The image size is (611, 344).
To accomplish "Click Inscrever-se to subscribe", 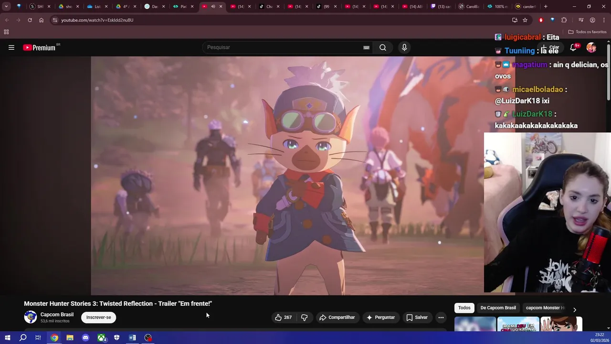I will pos(99,317).
